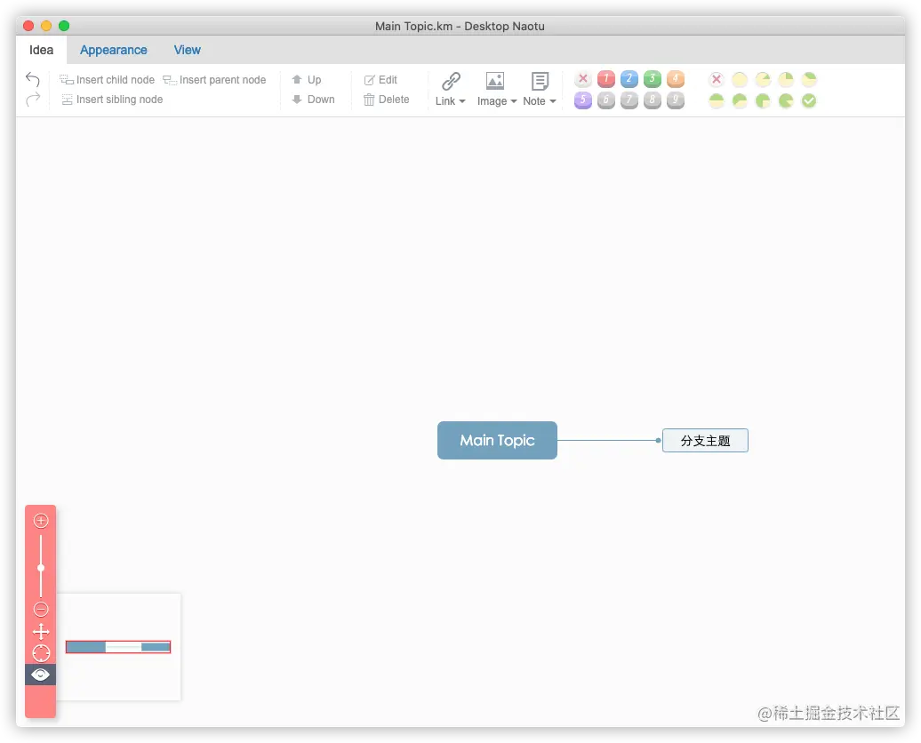This screenshot has width=921, height=743.
Task: Click the undo arrow icon
Action: click(32, 79)
